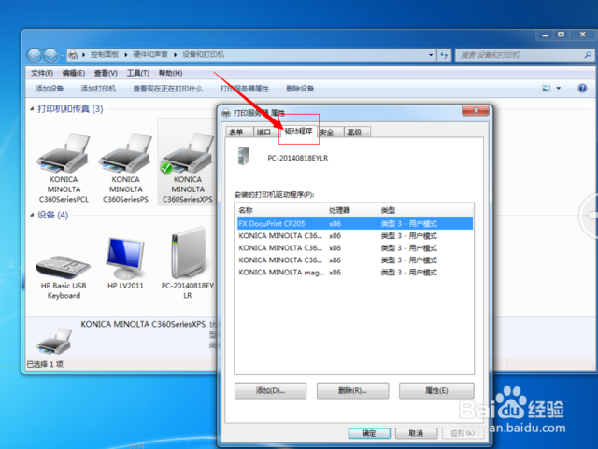Click 添加设备 in the toolbar
Image resolution: width=598 pixels, height=449 pixels.
click(x=50, y=89)
